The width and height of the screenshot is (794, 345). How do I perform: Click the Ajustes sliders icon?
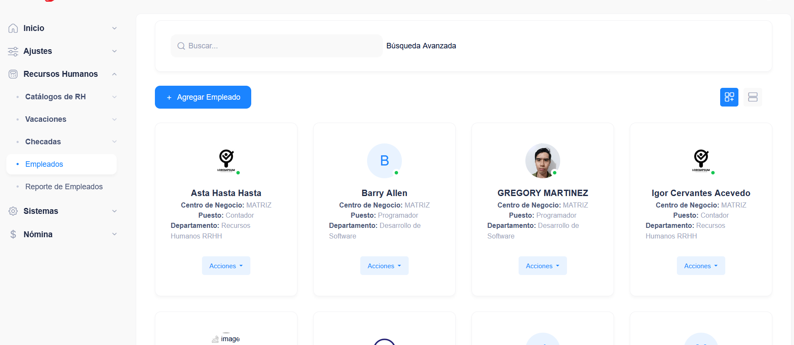click(x=13, y=51)
